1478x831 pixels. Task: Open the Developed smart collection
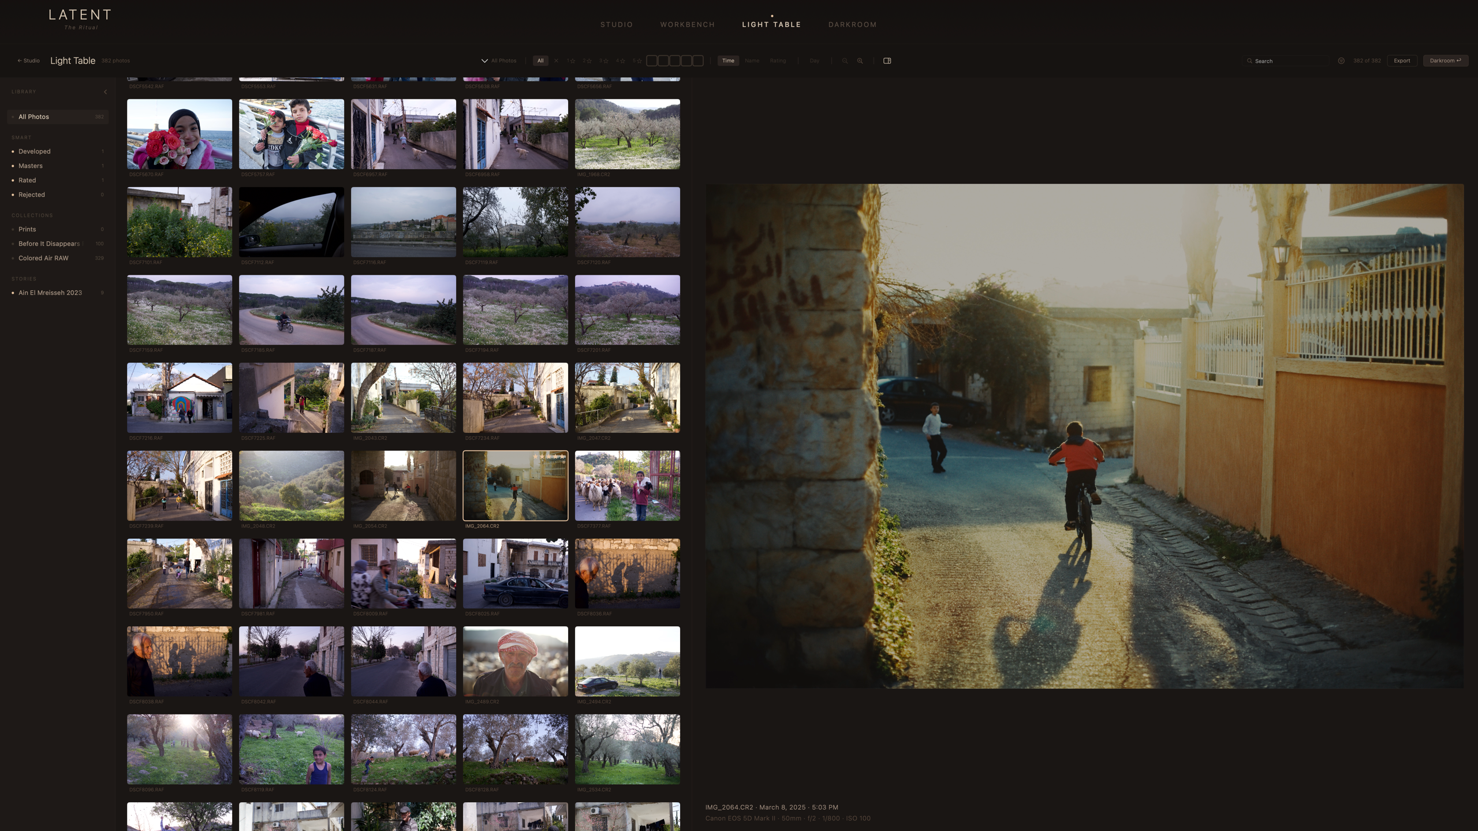(x=58, y=151)
